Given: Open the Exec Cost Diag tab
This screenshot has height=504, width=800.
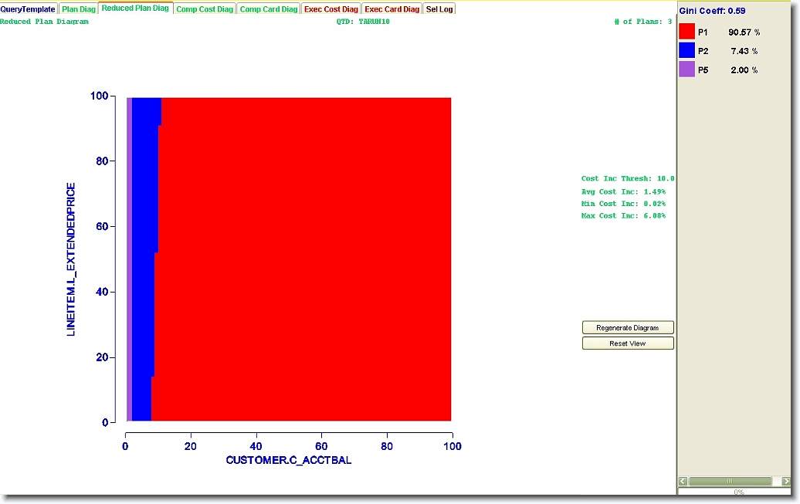Looking at the screenshot, I should coord(331,9).
